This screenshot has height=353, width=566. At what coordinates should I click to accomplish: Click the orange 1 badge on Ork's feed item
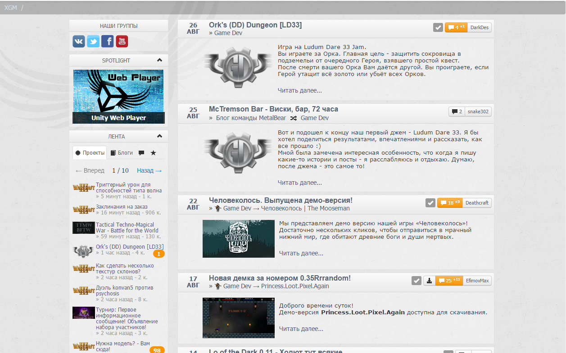click(x=159, y=254)
